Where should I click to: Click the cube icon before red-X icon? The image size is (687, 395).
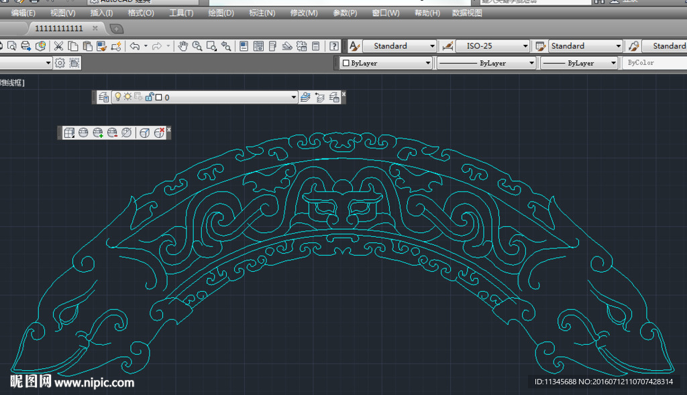pyautogui.click(x=145, y=133)
